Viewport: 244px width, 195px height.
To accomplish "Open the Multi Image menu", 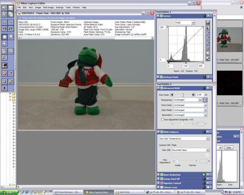I will tap(48, 7).
